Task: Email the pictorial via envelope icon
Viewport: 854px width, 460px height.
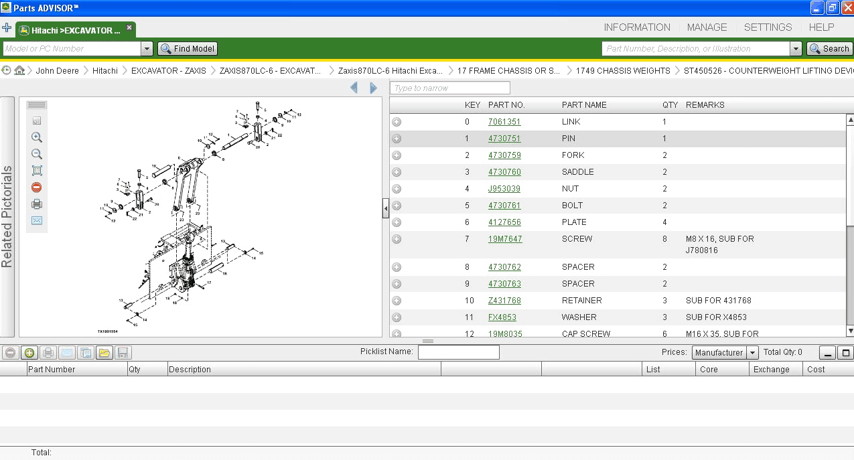Action: tap(37, 221)
